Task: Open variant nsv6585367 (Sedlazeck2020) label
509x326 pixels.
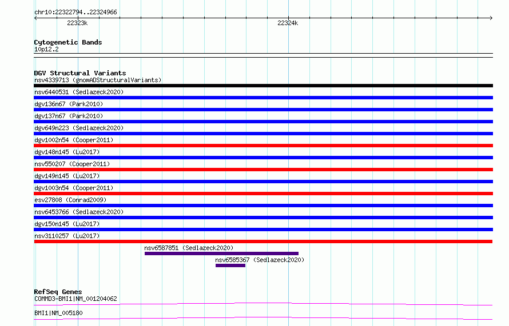Action: [260, 260]
